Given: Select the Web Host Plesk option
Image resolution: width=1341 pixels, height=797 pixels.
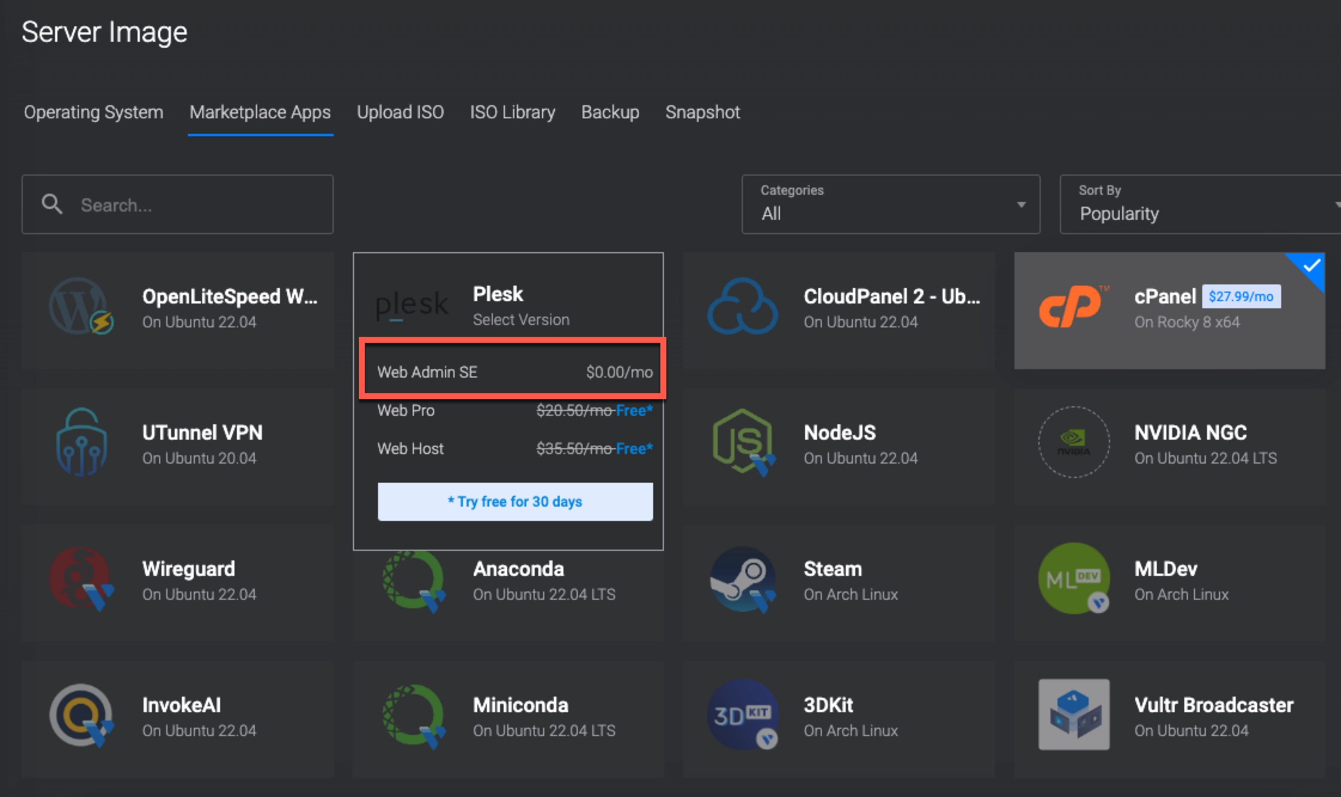Looking at the screenshot, I should 513,449.
